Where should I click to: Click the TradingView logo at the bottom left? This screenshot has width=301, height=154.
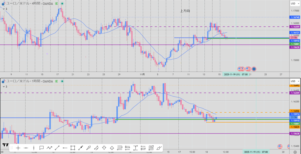coord(5,145)
